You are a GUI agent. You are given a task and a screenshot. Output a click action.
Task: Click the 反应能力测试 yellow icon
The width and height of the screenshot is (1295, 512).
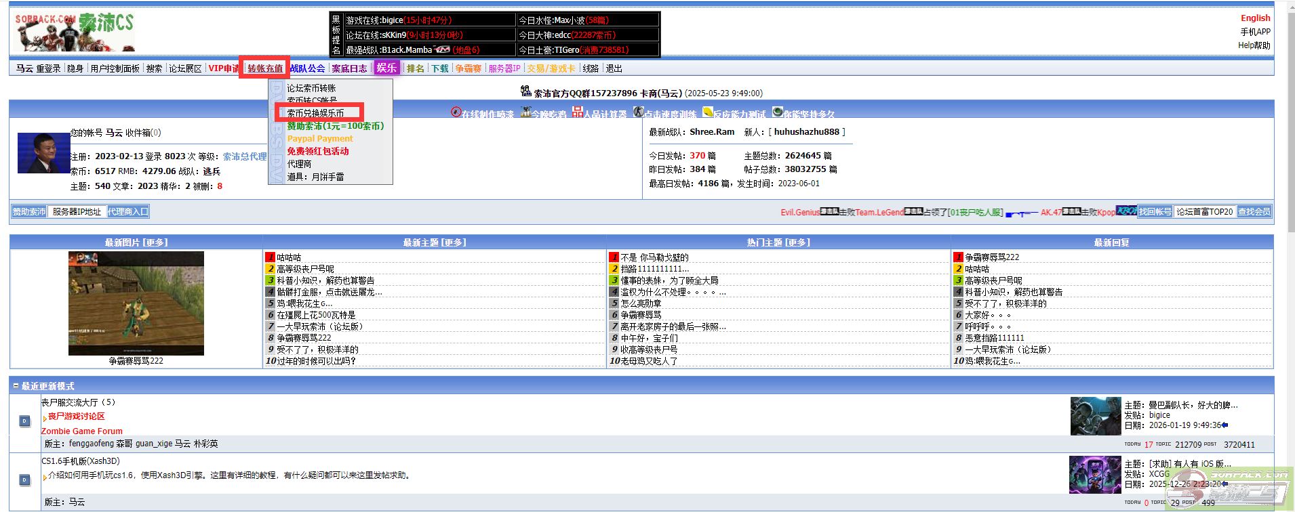tap(707, 112)
